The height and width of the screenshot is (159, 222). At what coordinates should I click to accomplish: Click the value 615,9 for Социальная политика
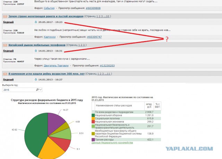[x=150, y=119]
